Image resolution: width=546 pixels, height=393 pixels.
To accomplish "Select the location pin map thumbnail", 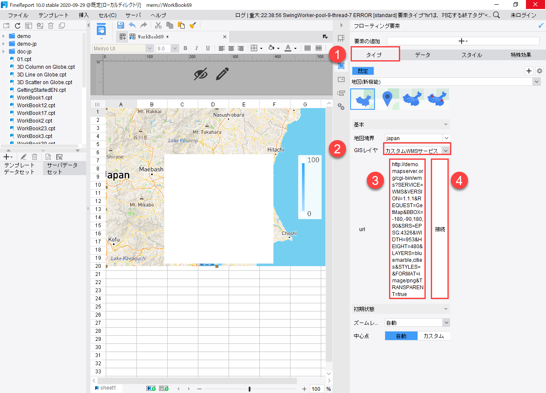I will [x=387, y=99].
